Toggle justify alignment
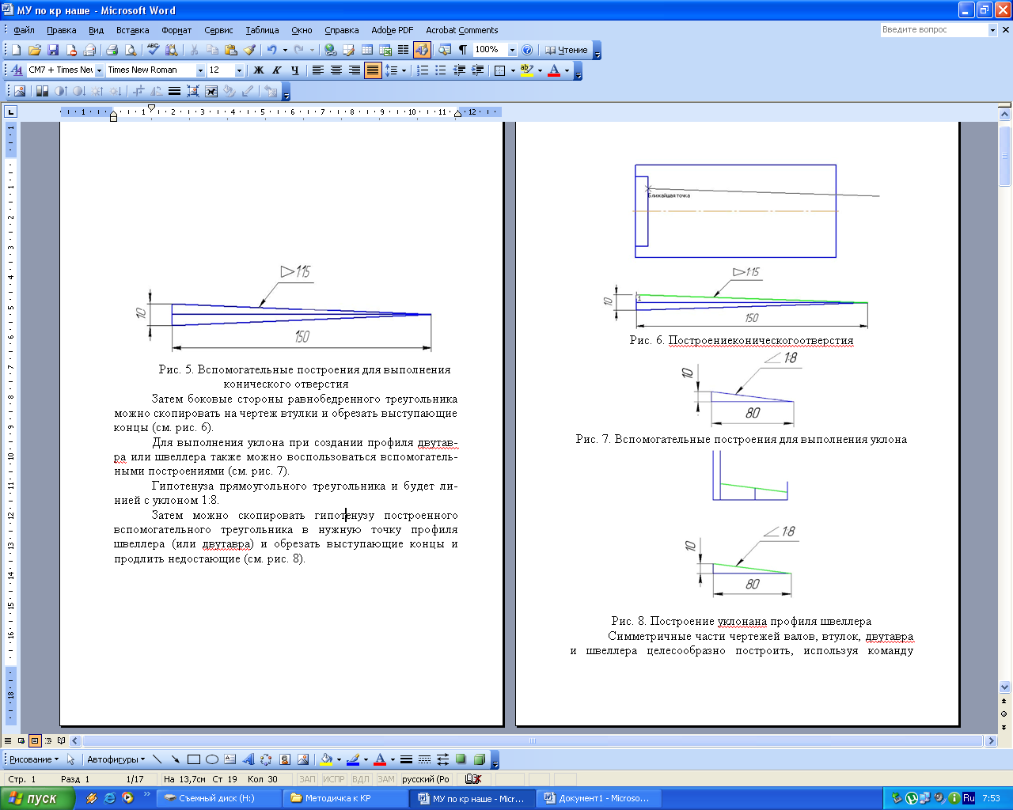The width and height of the screenshot is (1013, 810). coord(372,70)
